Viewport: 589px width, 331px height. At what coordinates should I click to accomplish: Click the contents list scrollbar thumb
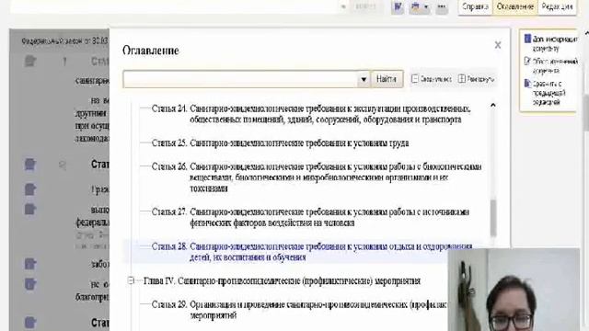493,218
